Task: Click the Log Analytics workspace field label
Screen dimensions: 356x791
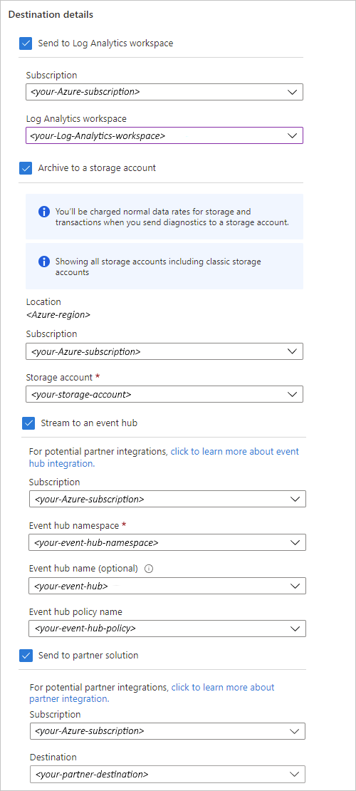Action: (76, 119)
